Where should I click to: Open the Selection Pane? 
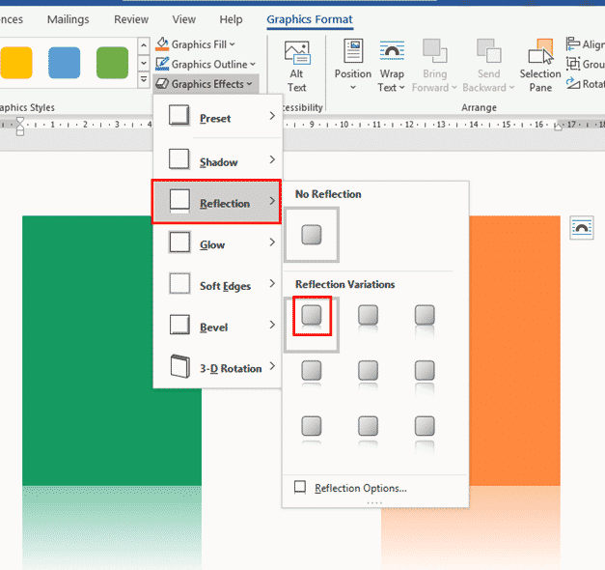pos(540,56)
